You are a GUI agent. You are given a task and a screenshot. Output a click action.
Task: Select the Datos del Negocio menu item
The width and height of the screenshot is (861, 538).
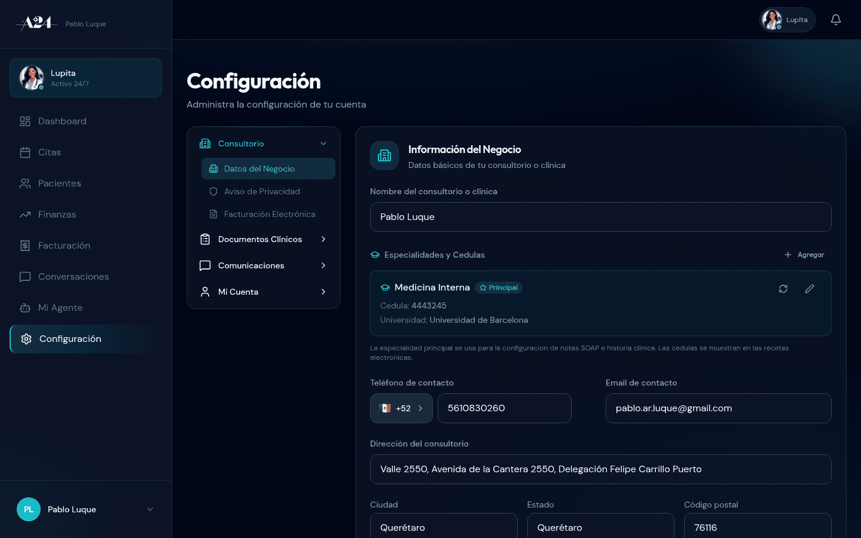click(x=260, y=169)
